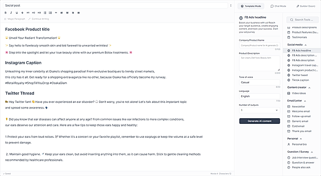Click the person icon beside Personal bio
Image resolution: width=321 pixels, height=176 pixels.
pyautogui.click(x=288, y=144)
